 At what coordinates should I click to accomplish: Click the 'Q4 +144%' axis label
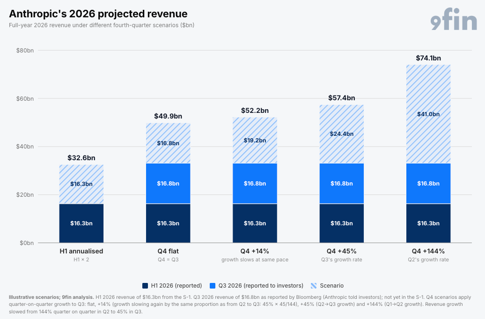tap(428, 251)
